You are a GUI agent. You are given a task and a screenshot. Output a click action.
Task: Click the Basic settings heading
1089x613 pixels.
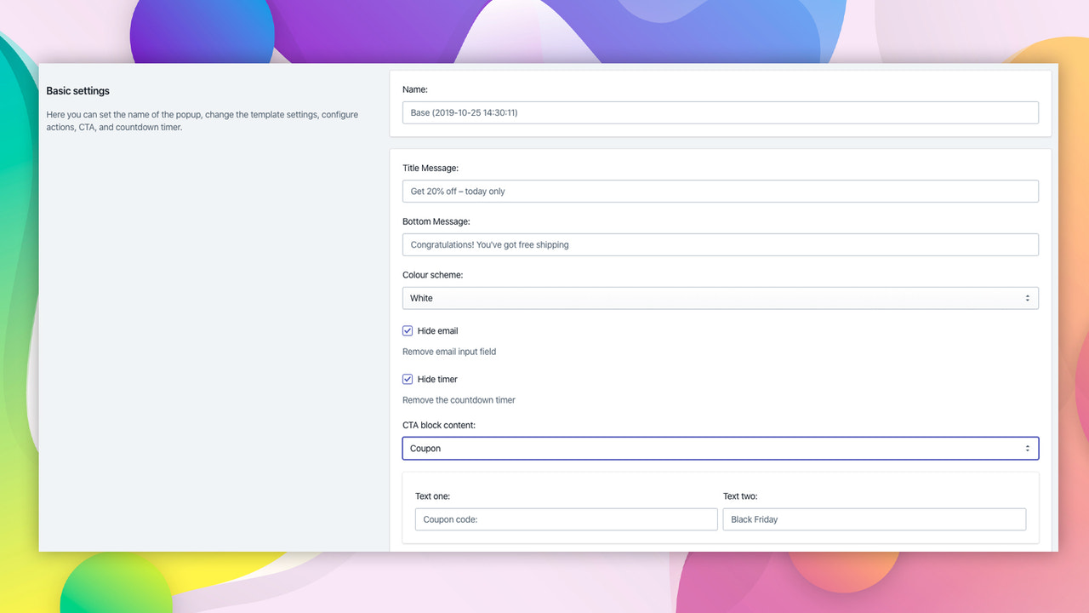coord(77,90)
